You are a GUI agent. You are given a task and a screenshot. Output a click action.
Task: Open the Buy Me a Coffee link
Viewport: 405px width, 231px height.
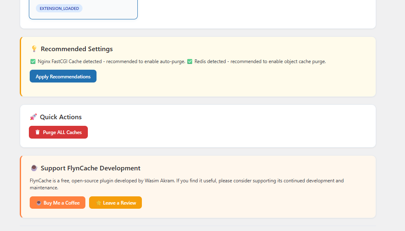[57, 203]
